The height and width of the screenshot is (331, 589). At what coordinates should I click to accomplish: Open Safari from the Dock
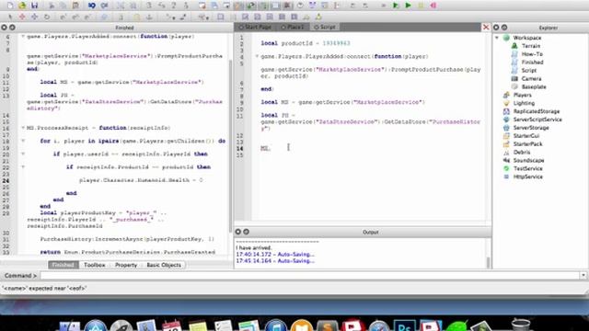tap(378, 325)
